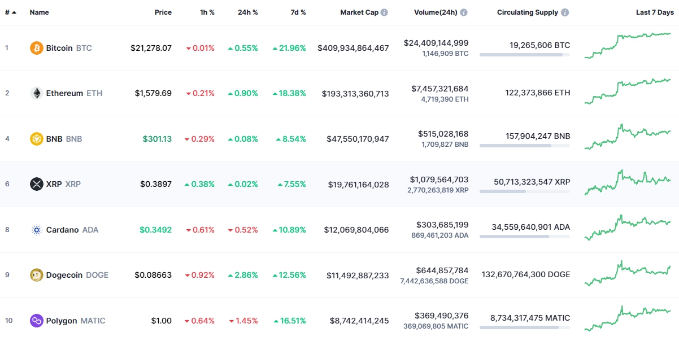
Task: Click XRP price $0.3897
Action: (x=156, y=184)
